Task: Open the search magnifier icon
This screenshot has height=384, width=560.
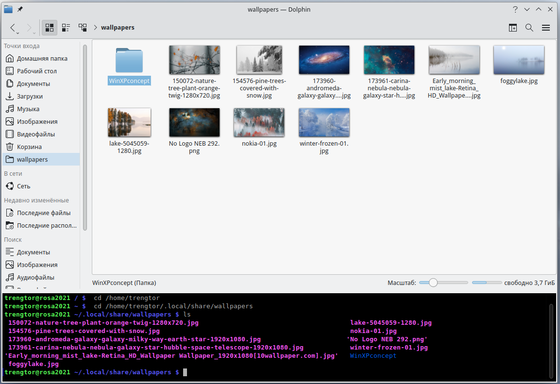Action: (x=529, y=28)
